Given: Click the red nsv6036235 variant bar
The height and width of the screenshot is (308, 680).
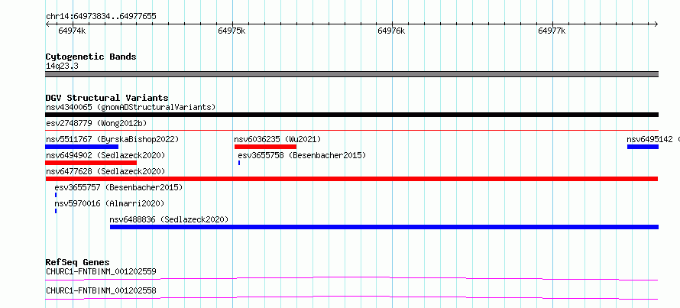Looking at the screenshot, I should pyautogui.click(x=265, y=147).
